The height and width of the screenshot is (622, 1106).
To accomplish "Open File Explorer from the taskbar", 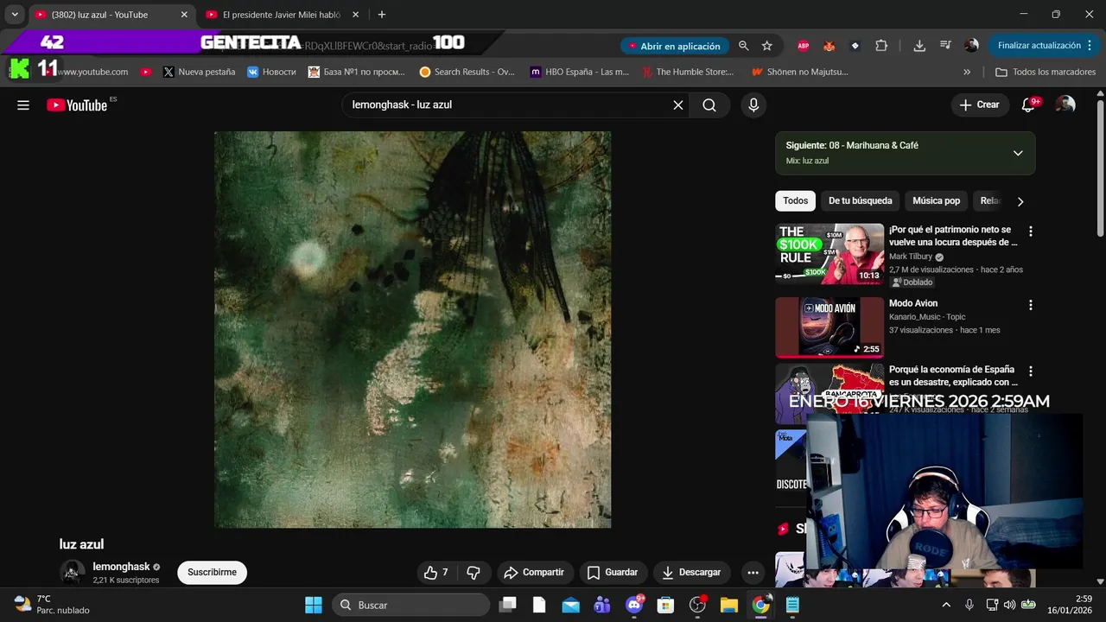I will 728,605.
